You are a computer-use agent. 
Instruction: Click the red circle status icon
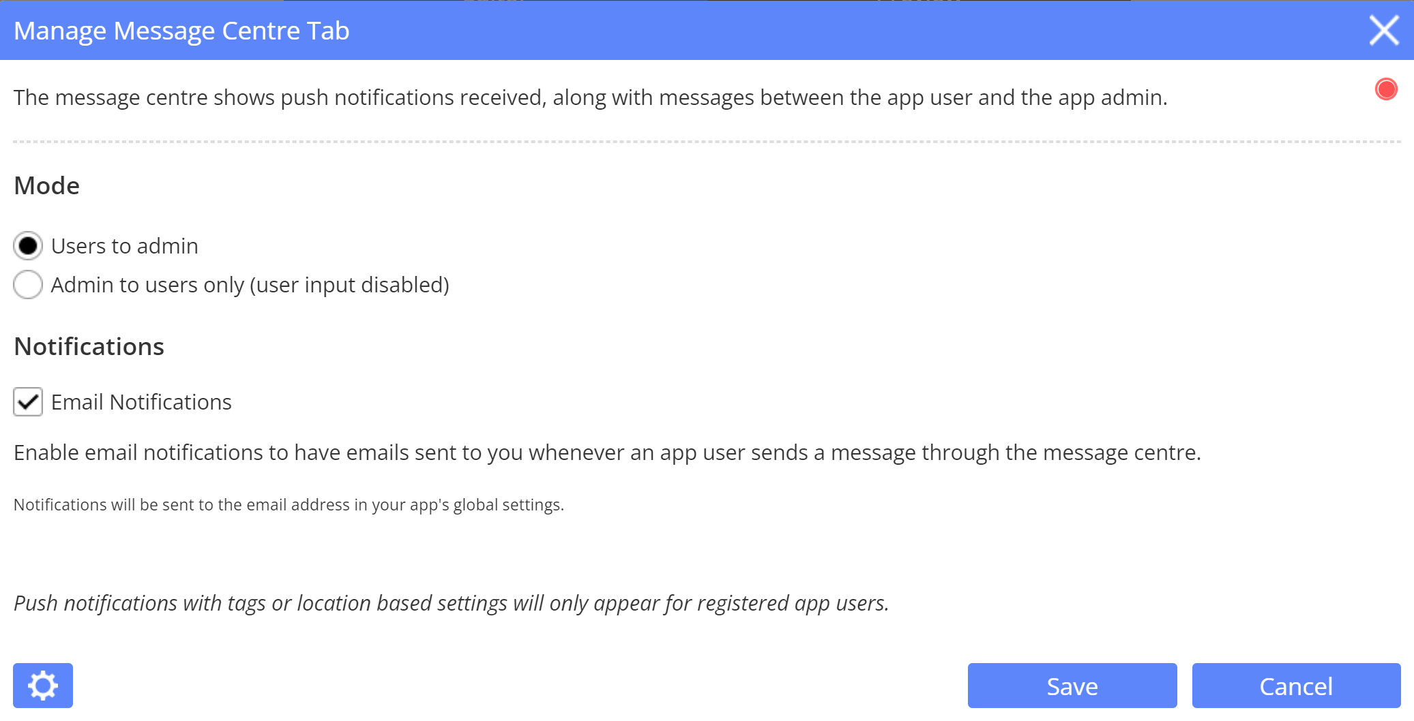click(x=1386, y=89)
